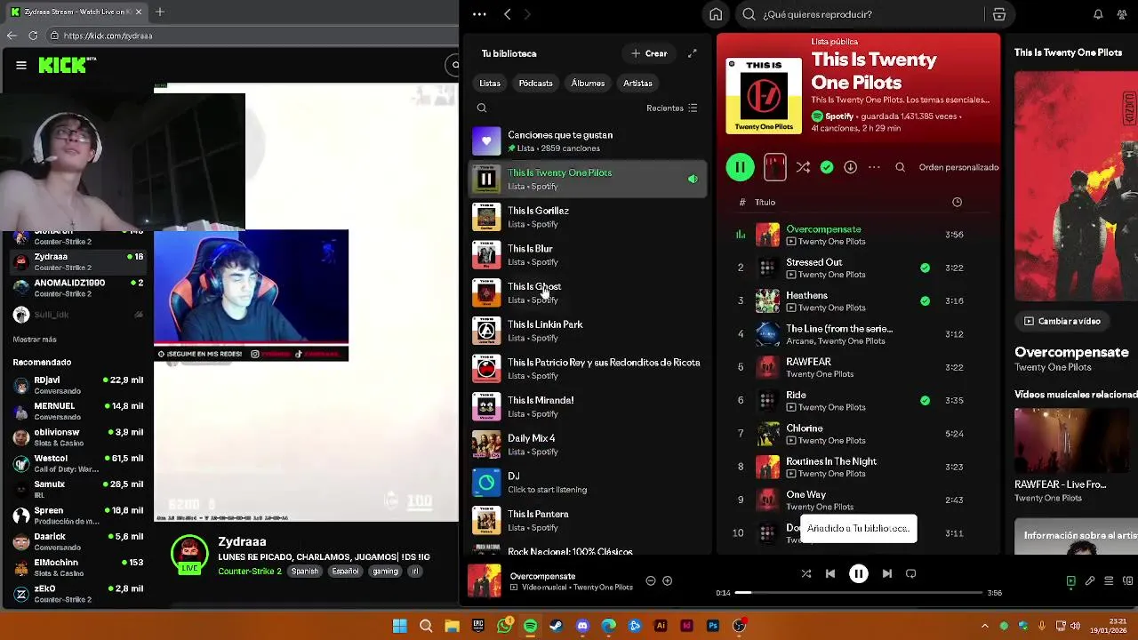Pause via This Is Twenty One Pilots library thumbnail

pyautogui.click(x=485, y=180)
